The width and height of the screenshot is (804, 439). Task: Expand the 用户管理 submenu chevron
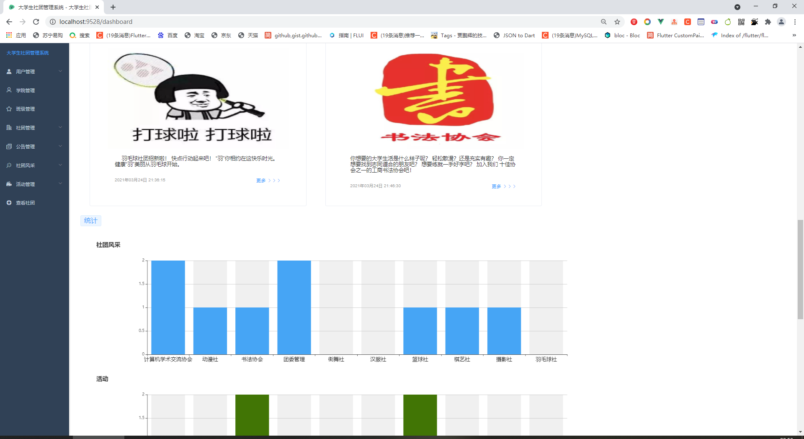(60, 71)
